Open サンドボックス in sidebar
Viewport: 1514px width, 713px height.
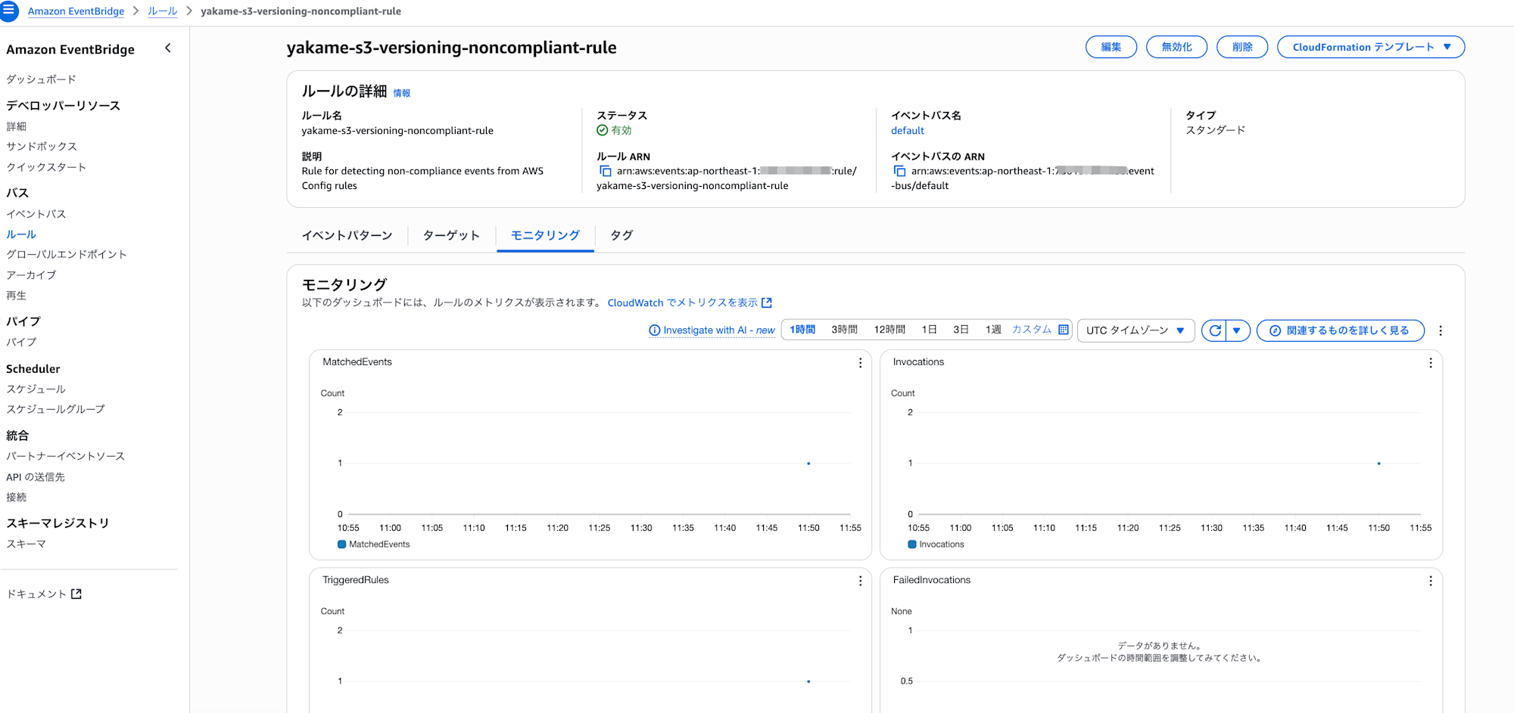42,147
